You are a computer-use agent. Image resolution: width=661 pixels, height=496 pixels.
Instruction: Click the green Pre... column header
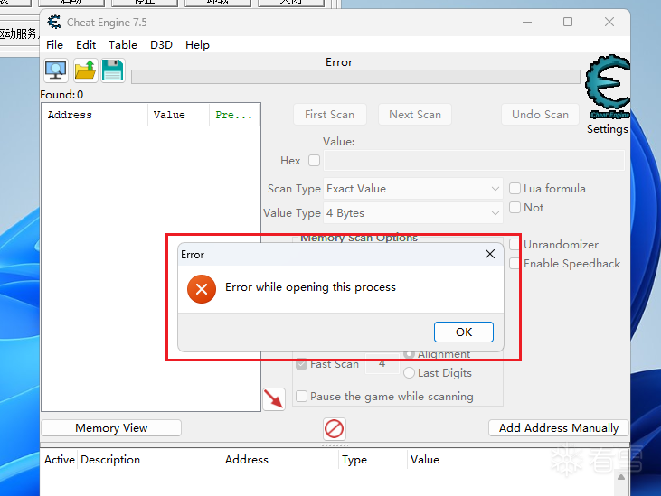tap(234, 115)
